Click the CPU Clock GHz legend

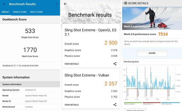tap(170, 103)
